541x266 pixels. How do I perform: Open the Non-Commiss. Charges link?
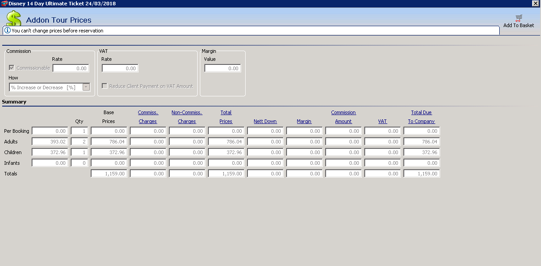tap(187, 117)
